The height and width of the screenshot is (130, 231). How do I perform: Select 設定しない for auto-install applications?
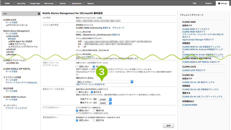pos(77,67)
